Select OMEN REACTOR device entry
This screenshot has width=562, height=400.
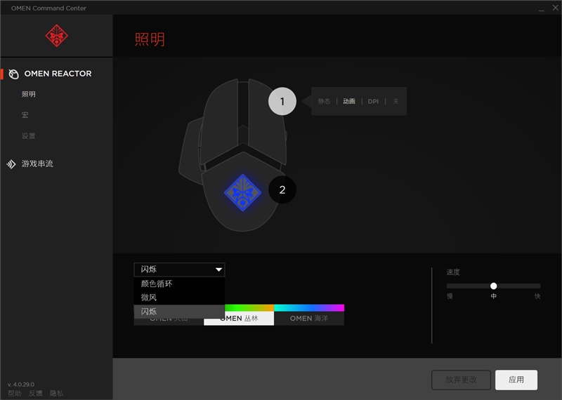click(x=58, y=74)
